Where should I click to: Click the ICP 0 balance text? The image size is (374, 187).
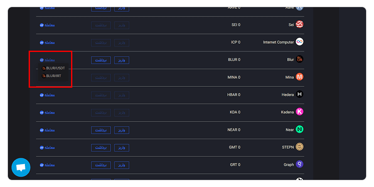(236, 42)
